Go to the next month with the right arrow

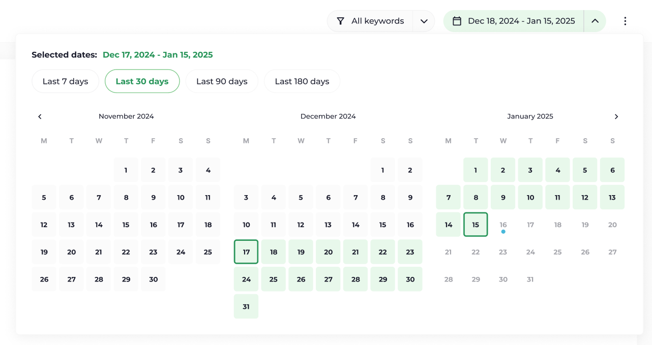[x=616, y=116]
